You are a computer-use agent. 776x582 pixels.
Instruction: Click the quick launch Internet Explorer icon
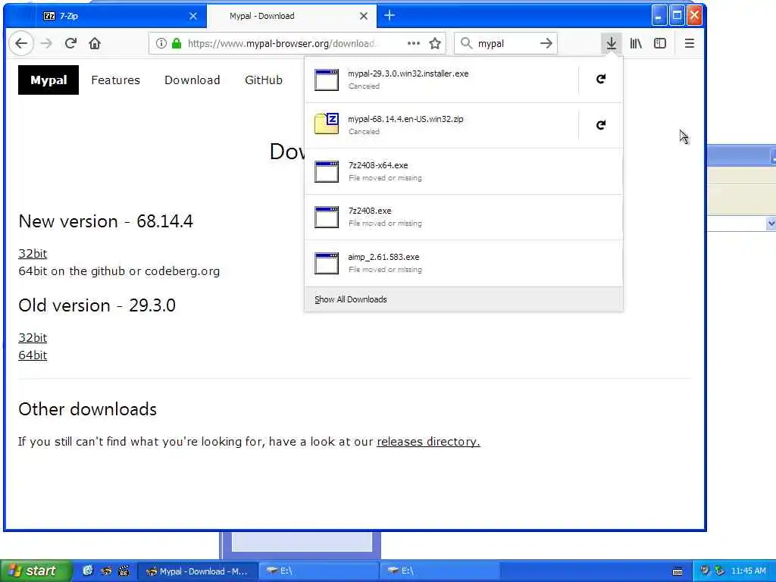pyautogui.click(x=88, y=571)
